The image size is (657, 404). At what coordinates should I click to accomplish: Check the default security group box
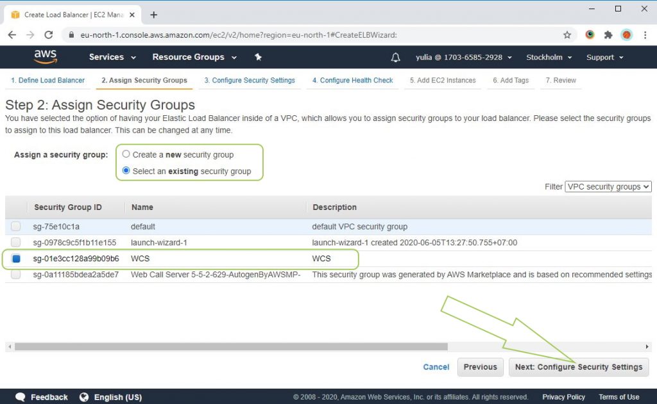click(15, 226)
